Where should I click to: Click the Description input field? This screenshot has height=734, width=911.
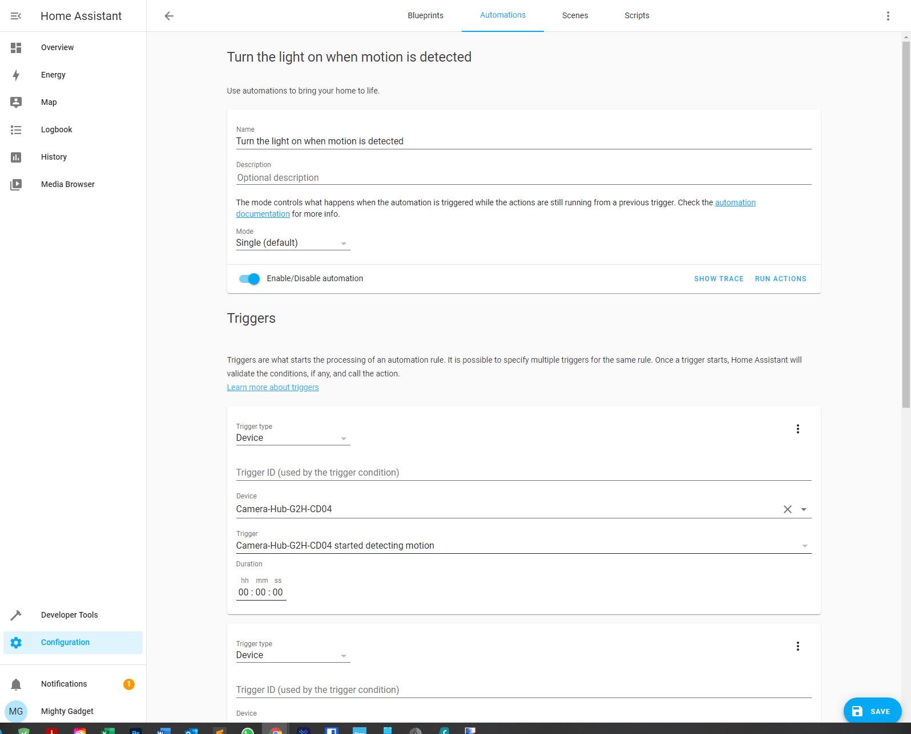click(523, 178)
